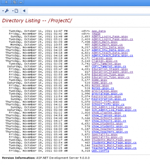The image size is (150, 166).
Task: Open Students_Main_Page.aspx.cs link
Action: [x=114, y=143]
